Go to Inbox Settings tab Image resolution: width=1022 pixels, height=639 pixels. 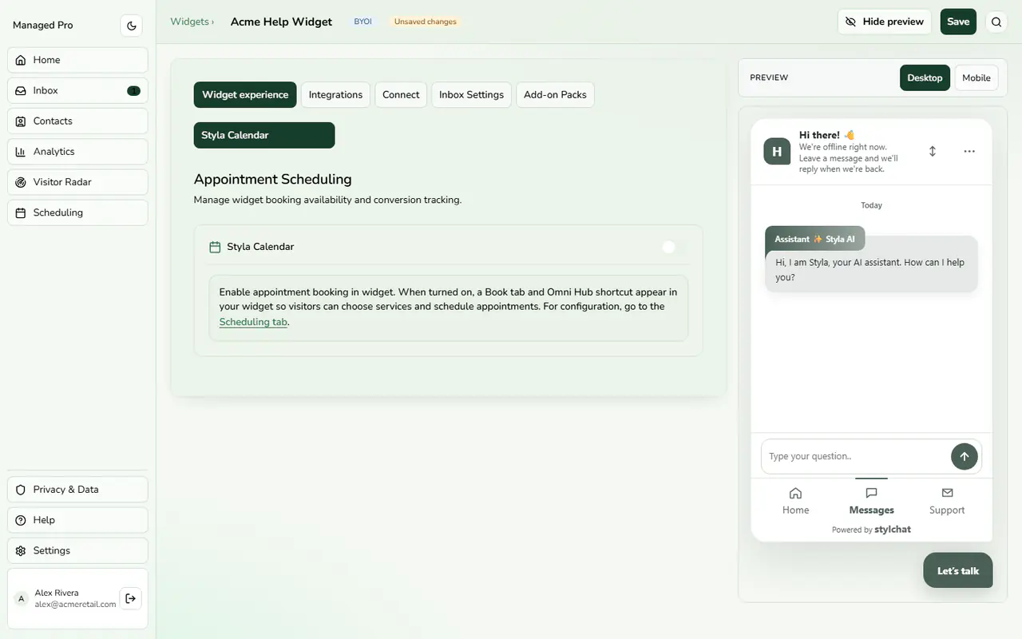click(x=471, y=94)
